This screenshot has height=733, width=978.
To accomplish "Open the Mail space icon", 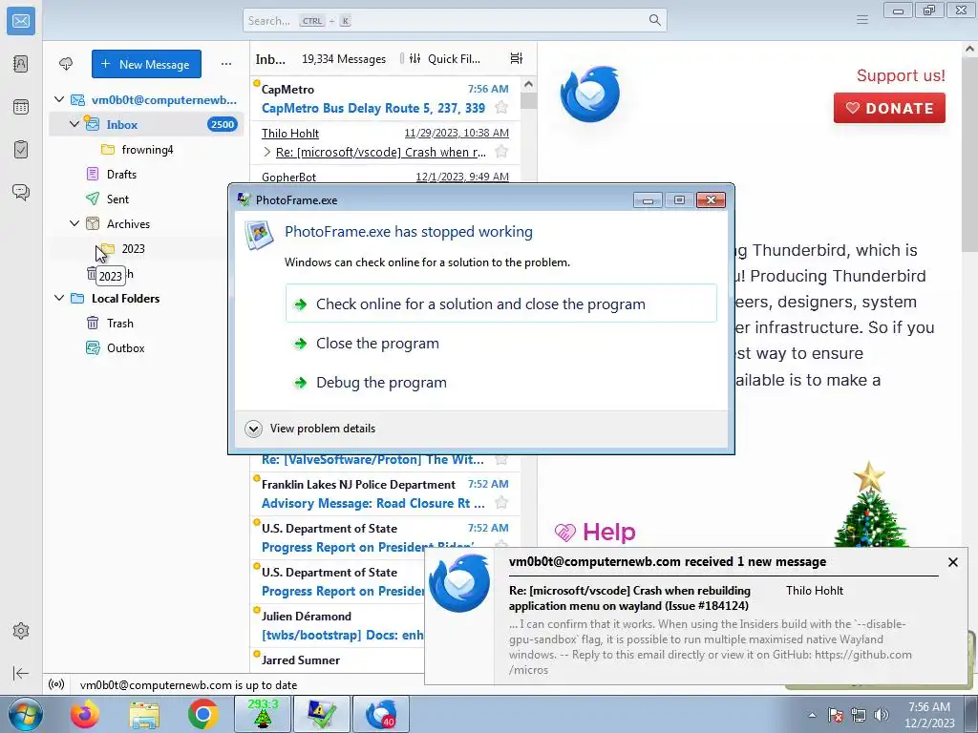I will pos(21,21).
